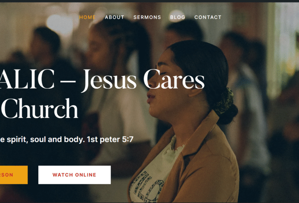Click the dark strip above the hero image
The width and height of the screenshot is (299, 203).
(149, 1)
